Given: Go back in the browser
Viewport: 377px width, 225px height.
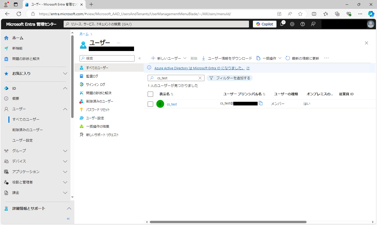Looking at the screenshot, I should coord(7,14).
